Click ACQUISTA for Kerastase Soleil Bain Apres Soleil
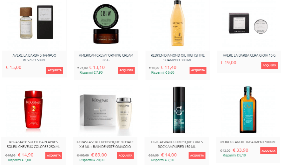Viewport: 284px width, 165px height. coord(54,156)
